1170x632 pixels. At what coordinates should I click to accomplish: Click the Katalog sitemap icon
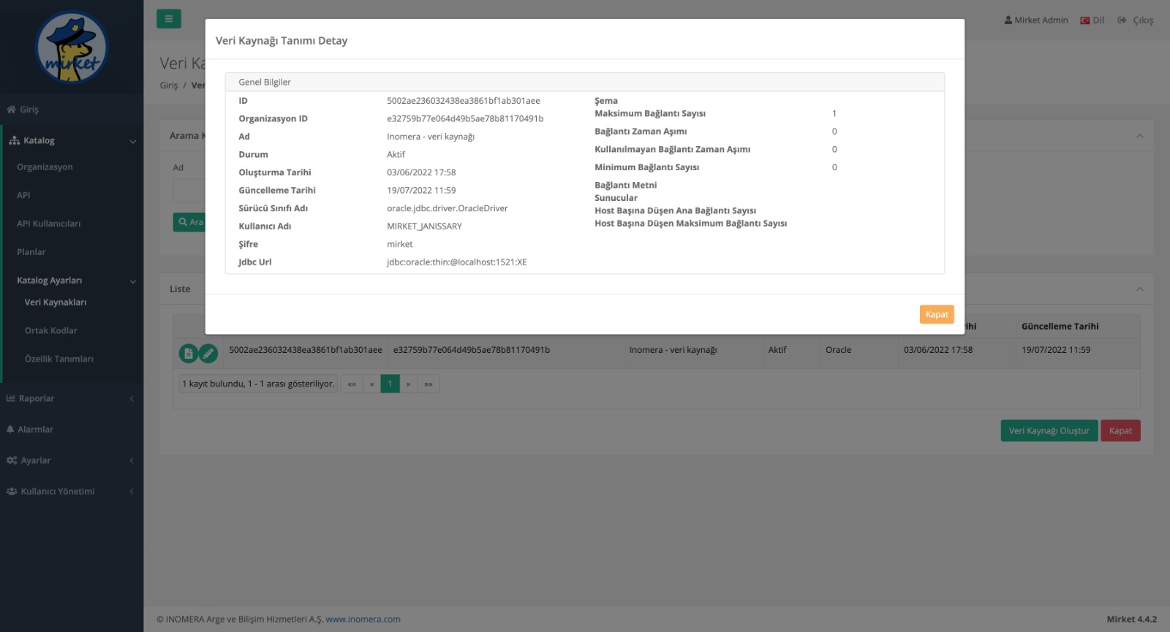[14, 140]
